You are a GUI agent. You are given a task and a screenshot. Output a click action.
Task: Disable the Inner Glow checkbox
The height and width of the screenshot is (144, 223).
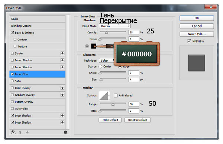(13, 74)
